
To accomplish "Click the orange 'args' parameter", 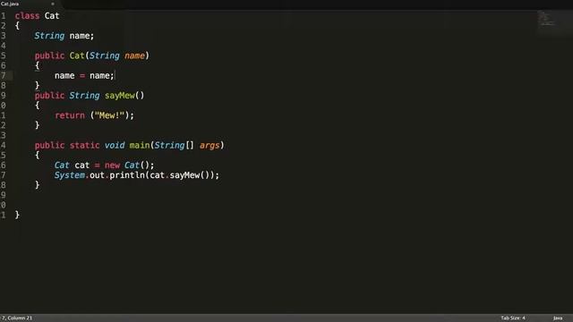I will pos(210,145).
